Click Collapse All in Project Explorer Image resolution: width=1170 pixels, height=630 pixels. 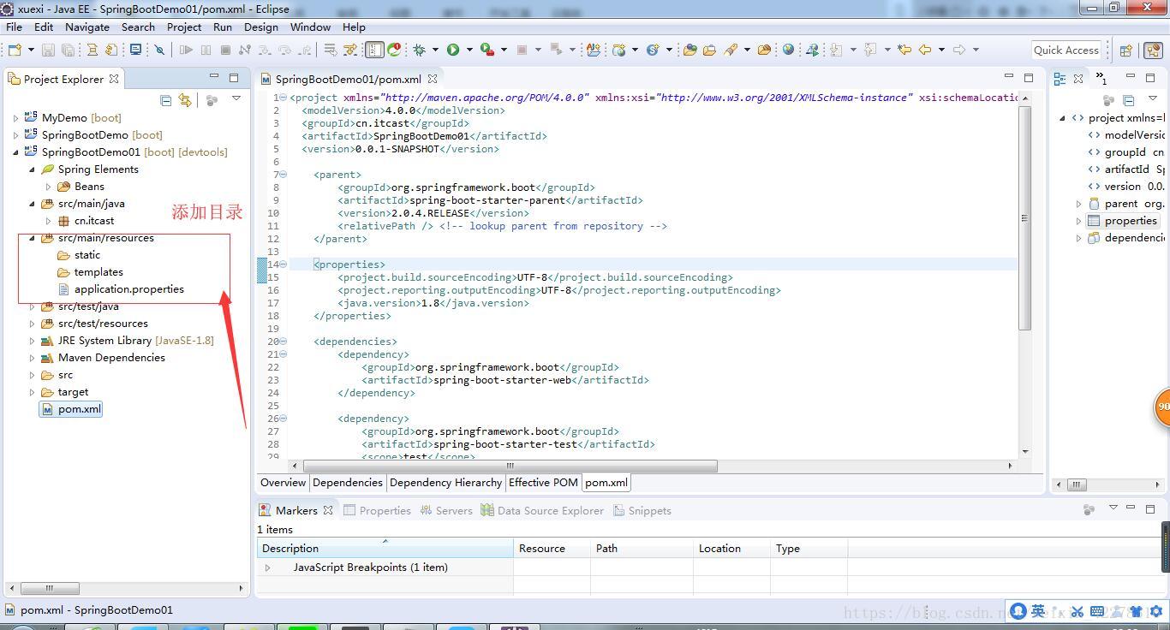pos(166,100)
